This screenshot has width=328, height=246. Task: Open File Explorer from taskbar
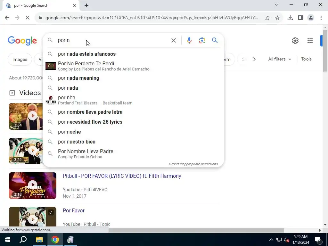tap(39, 240)
